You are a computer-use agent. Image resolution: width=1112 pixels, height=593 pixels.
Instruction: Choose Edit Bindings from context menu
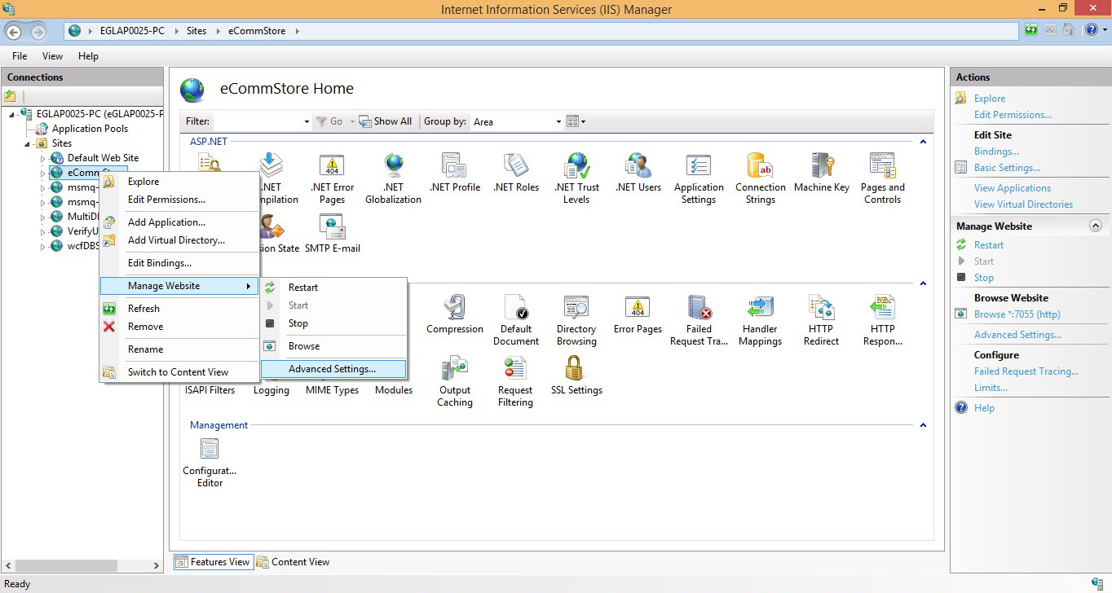[x=179, y=263]
